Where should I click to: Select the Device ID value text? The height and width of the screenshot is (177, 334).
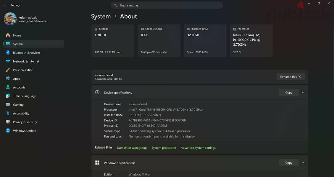(157, 120)
